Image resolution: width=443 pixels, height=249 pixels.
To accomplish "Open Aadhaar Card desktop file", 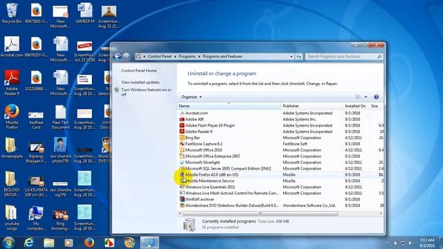I will [x=36, y=120].
